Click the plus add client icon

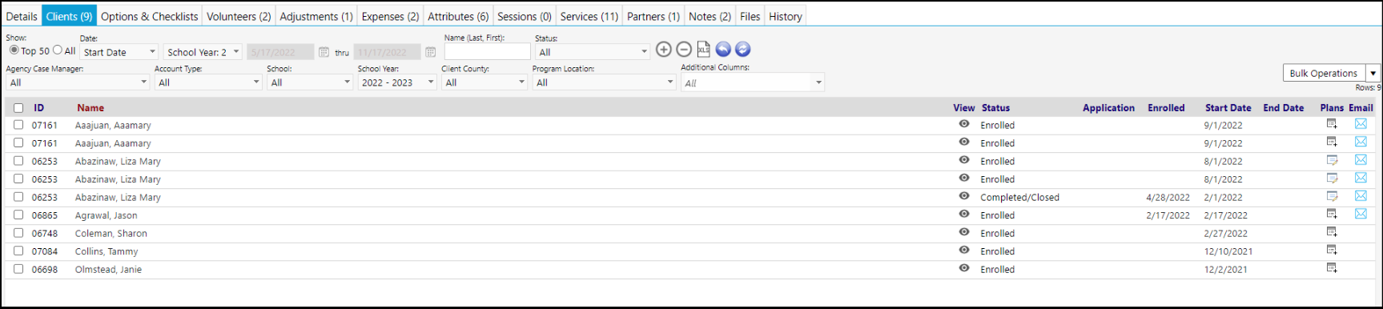663,50
